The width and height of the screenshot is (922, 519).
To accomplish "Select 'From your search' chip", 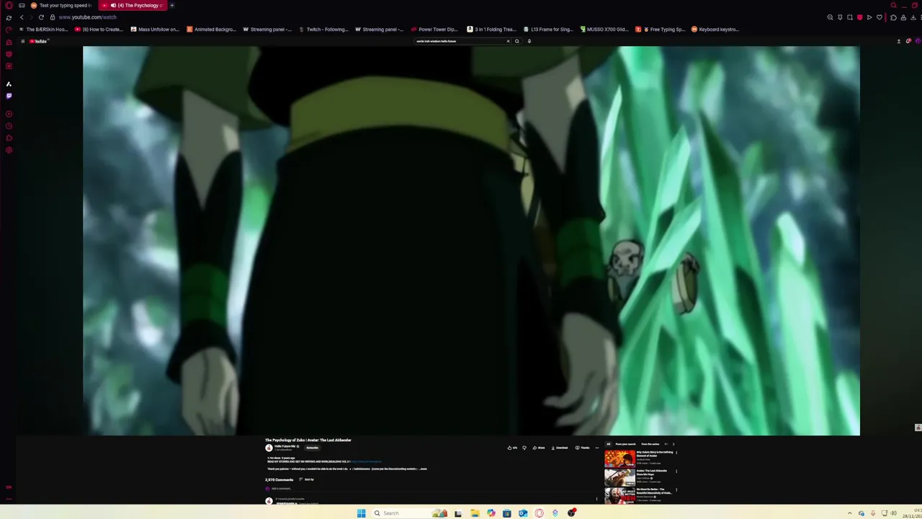I will pos(626,444).
